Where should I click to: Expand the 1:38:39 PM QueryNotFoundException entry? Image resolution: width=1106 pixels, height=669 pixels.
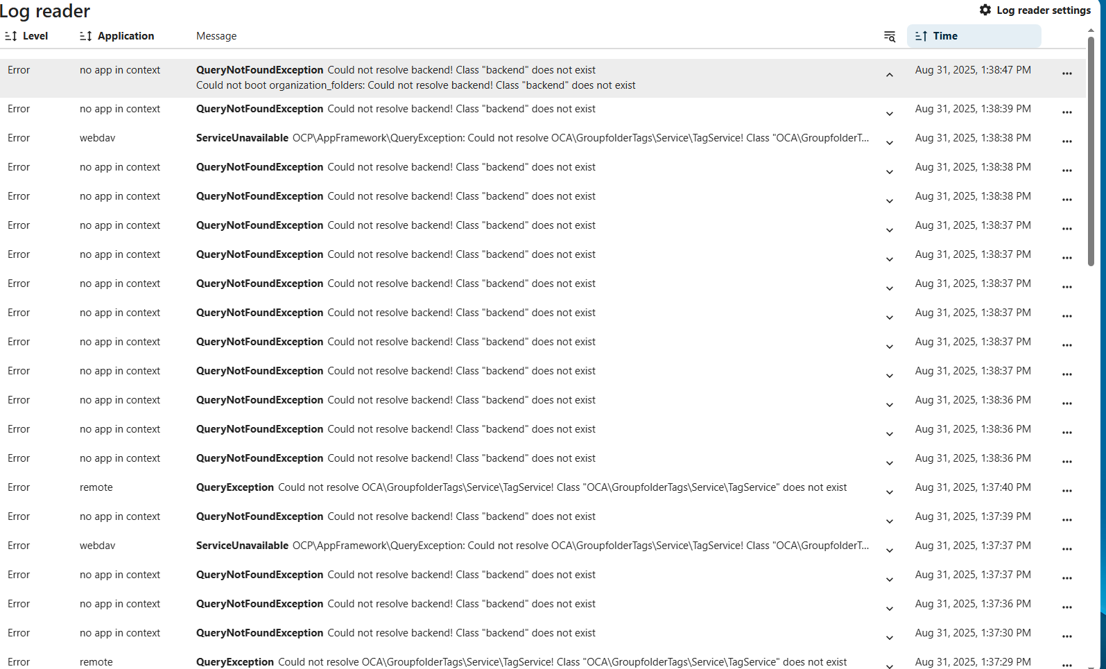click(889, 114)
